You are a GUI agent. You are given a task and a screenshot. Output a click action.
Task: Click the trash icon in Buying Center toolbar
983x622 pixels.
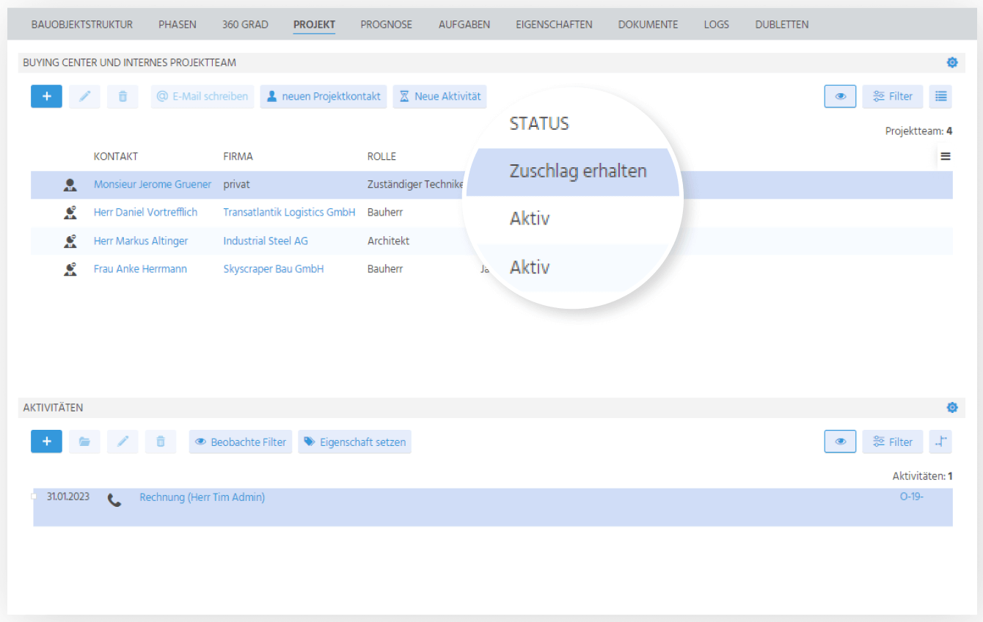click(123, 96)
